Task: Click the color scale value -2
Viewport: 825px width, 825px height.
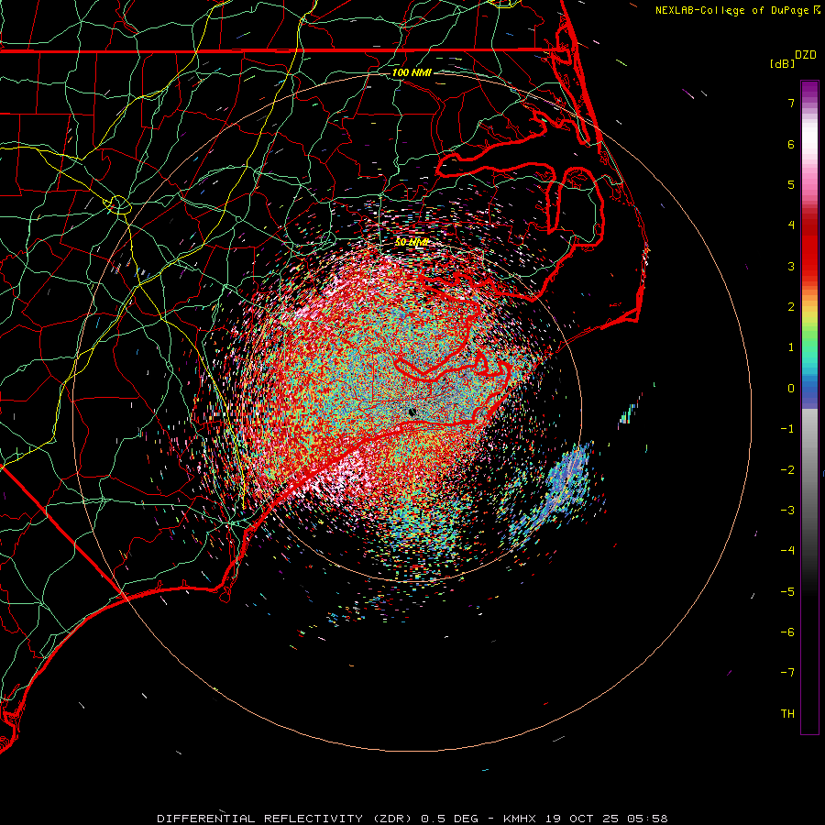Action: pyautogui.click(x=787, y=470)
